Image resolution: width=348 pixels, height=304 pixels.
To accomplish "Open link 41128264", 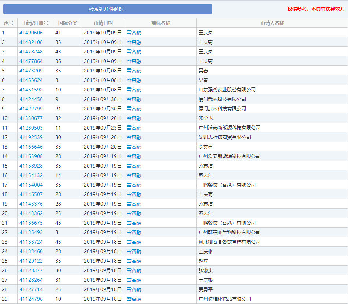I will [x=31, y=280].
